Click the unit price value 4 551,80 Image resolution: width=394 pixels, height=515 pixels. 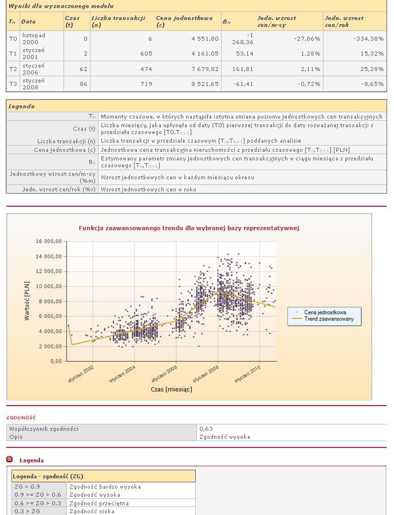205,38
